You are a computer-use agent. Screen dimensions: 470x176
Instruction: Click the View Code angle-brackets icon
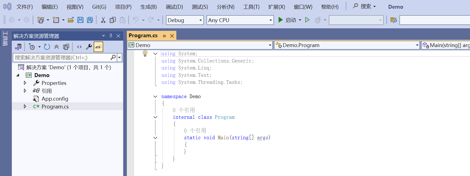click(x=79, y=47)
